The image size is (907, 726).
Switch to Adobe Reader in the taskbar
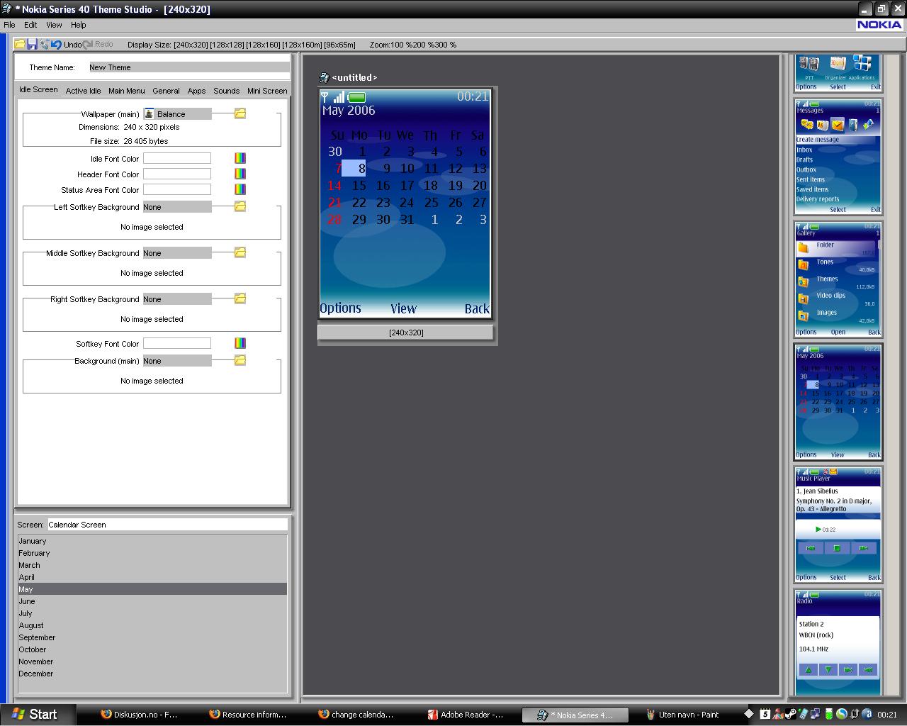click(467, 715)
